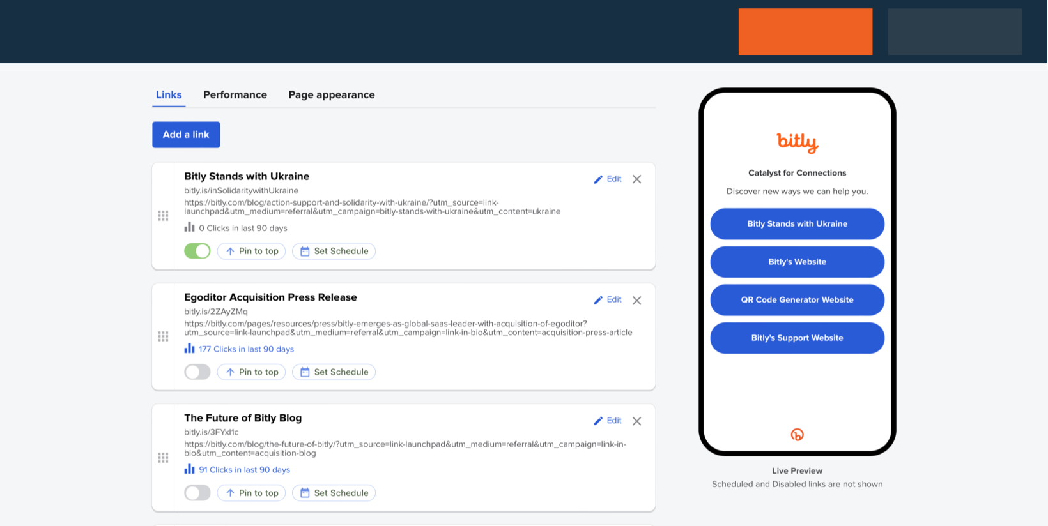This screenshot has height=526, width=1048.
Task: Click drag handle for Bitly Stands with Ukraine
Action: 163,216
